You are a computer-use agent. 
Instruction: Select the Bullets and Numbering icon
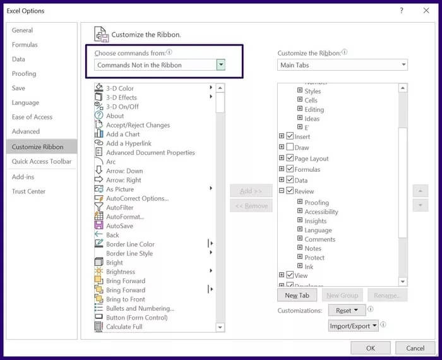pos(99,308)
